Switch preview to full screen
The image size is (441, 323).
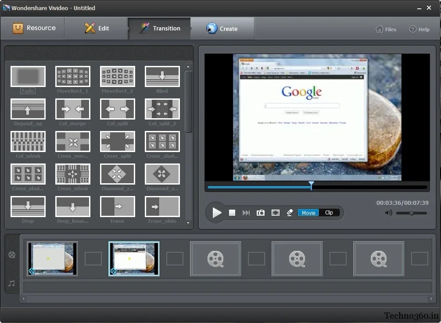(x=275, y=213)
